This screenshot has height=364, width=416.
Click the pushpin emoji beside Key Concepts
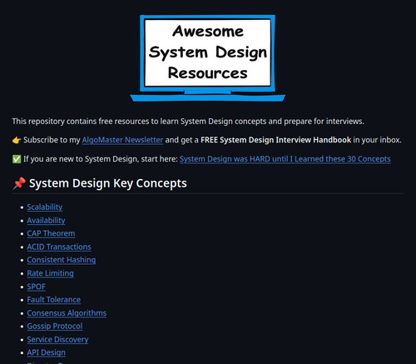pyautogui.click(x=19, y=183)
